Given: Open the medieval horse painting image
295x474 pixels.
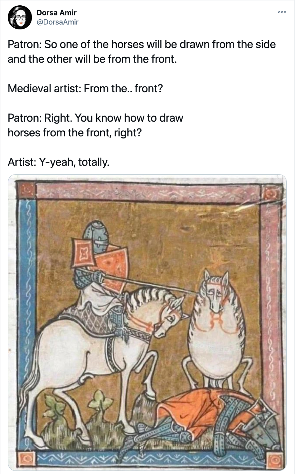Looking at the screenshot, I should coord(147,322).
